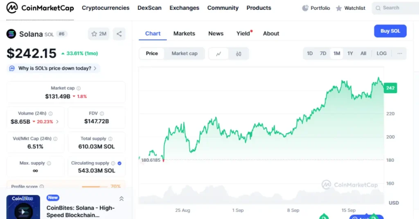Toggle the LOG scale option
Screen dimensions: 419x219
[x=381, y=54]
